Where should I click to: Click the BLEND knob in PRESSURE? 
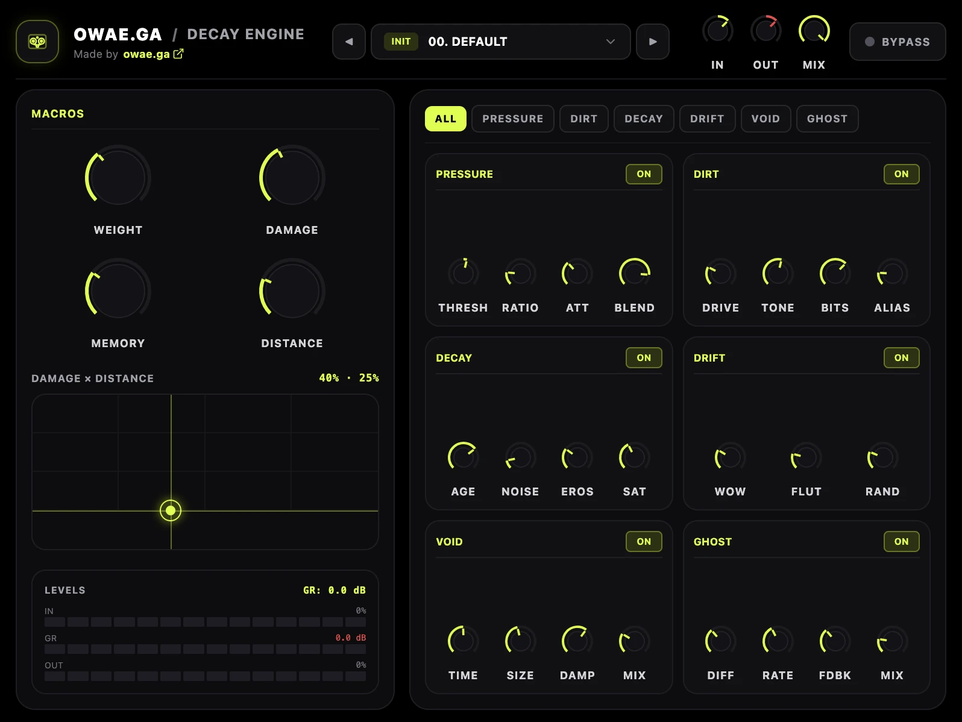click(x=634, y=274)
